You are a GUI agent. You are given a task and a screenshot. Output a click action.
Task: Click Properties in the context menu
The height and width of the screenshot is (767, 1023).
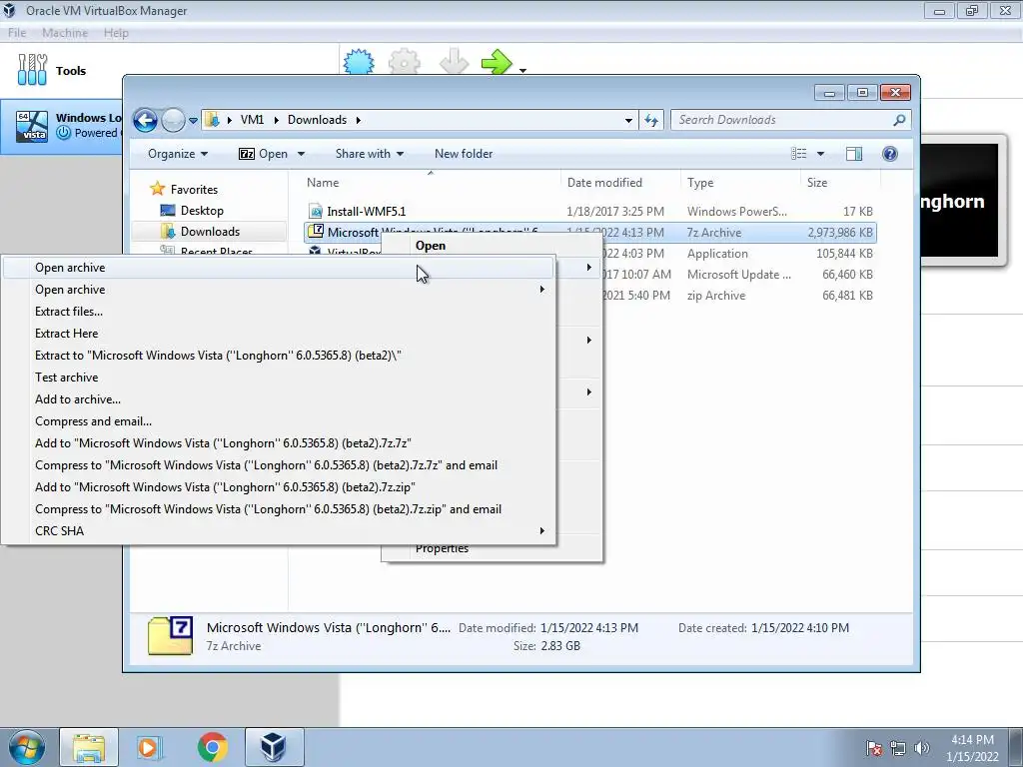(x=442, y=548)
